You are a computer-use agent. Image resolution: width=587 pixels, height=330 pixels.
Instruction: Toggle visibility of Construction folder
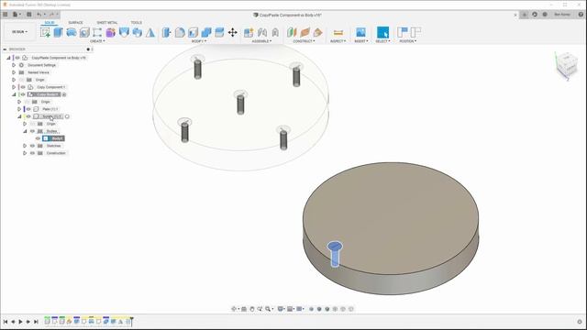(33, 153)
